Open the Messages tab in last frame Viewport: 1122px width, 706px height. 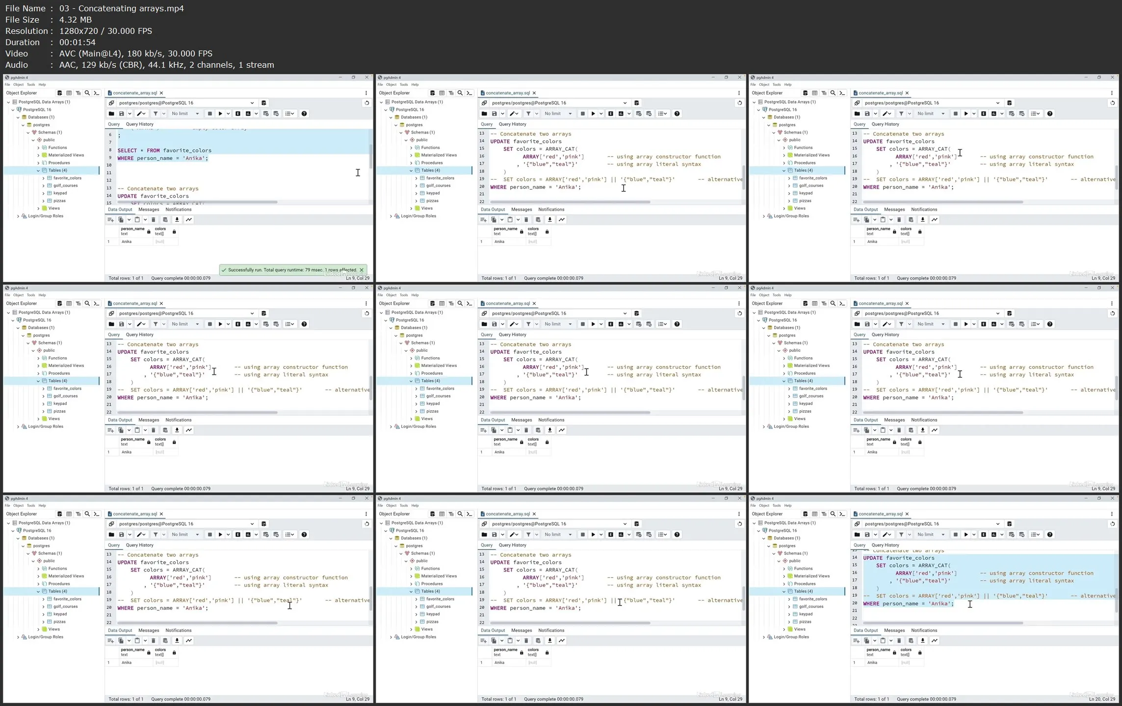pos(894,630)
